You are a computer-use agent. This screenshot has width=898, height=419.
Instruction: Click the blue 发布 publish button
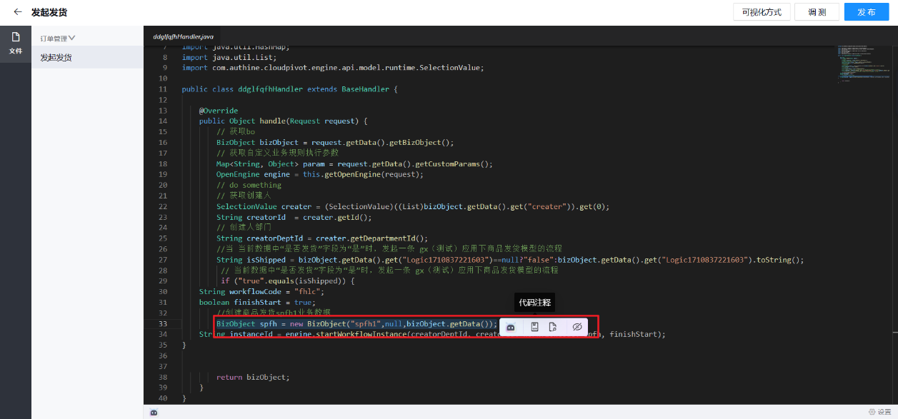tap(867, 12)
